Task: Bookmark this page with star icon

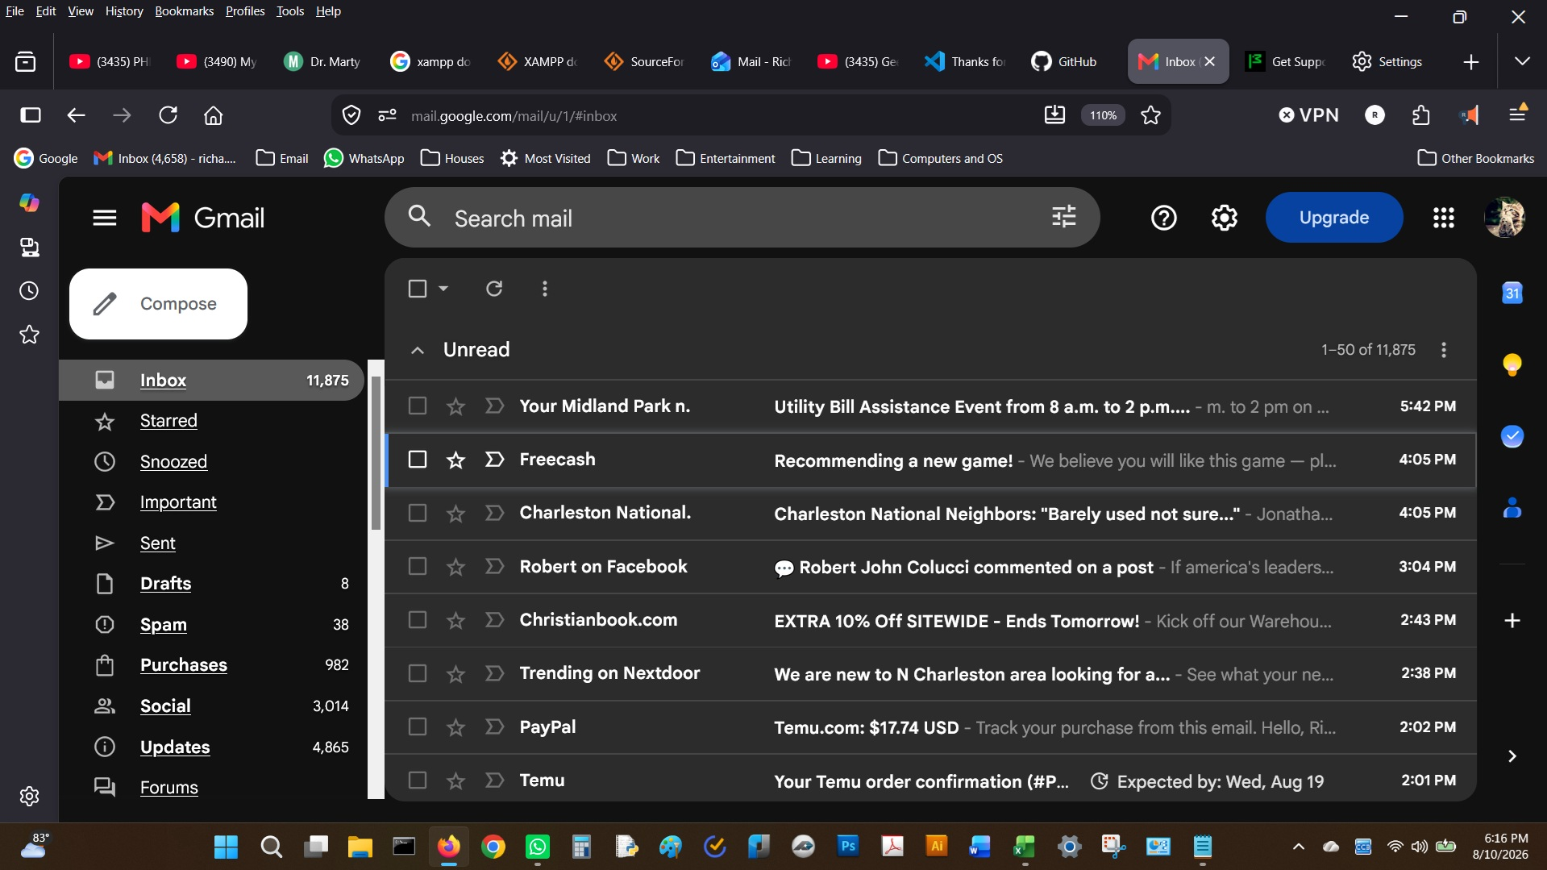Action: click(x=1150, y=115)
